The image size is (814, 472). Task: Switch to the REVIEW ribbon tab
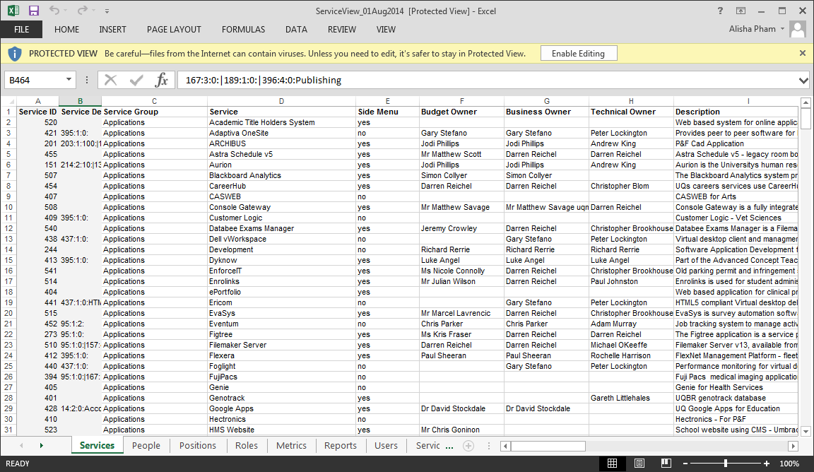342,30
